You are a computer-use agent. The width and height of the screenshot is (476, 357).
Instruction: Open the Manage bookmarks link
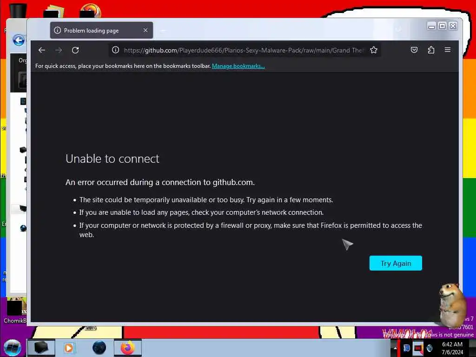(238, 66)
